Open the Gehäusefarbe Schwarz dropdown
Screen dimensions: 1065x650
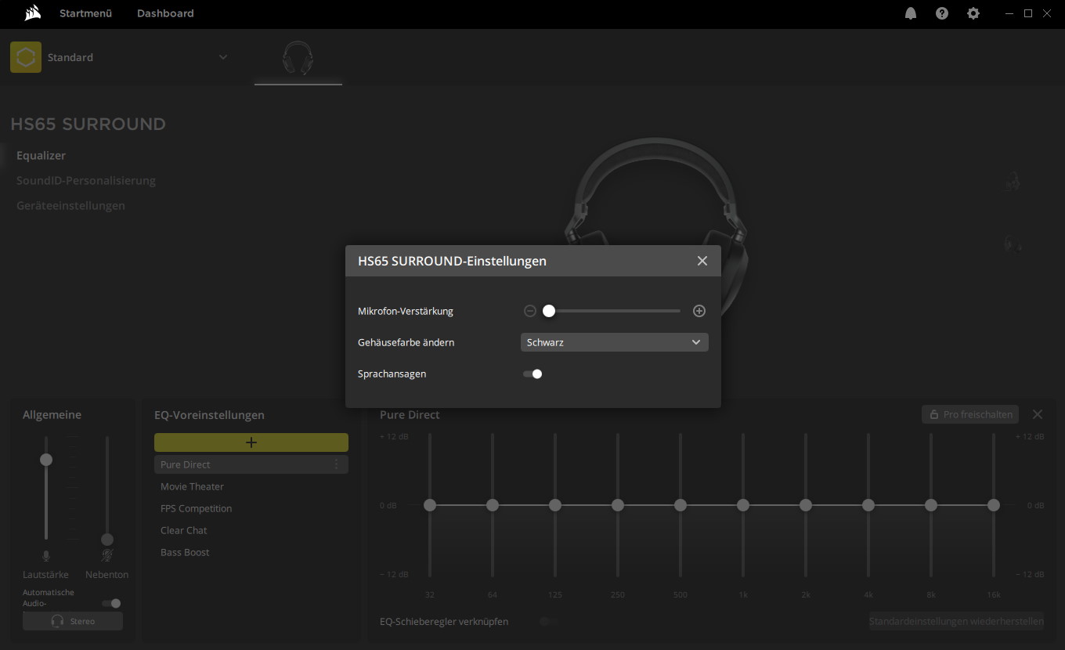(x=615, y=342)
